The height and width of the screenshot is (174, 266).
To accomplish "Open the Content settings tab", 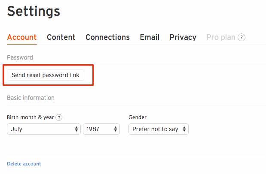I will click(61, 37).
